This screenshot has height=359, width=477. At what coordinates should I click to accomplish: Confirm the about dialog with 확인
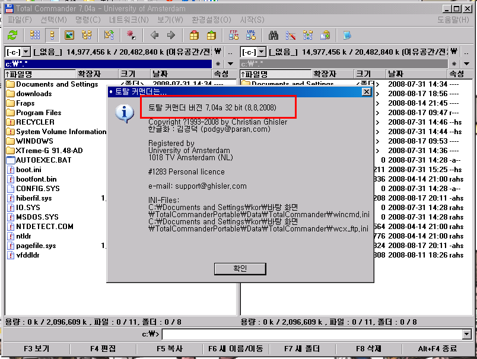tap(240, 269)
